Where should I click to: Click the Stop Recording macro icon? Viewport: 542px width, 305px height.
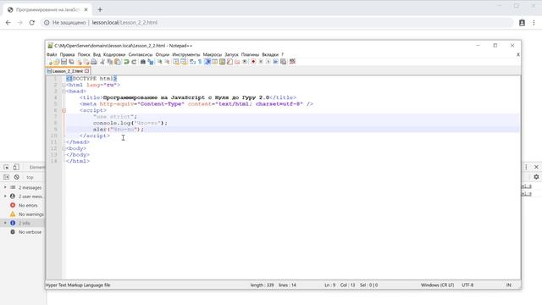pos(261,62)
